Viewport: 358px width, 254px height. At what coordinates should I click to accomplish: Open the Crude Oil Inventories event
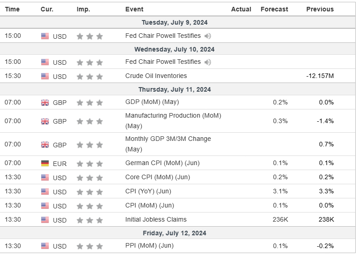(156, 76)
